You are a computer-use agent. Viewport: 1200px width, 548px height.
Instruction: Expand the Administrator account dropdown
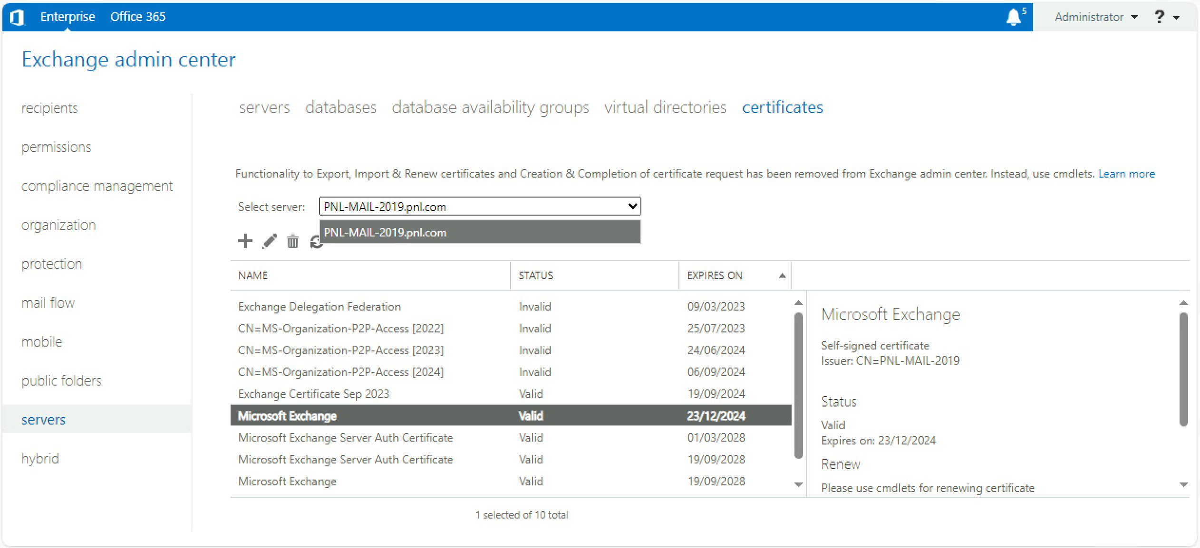point(1095,17)
